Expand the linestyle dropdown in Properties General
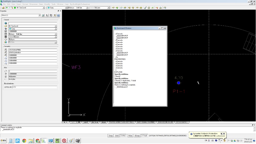 tap(56, 34)
